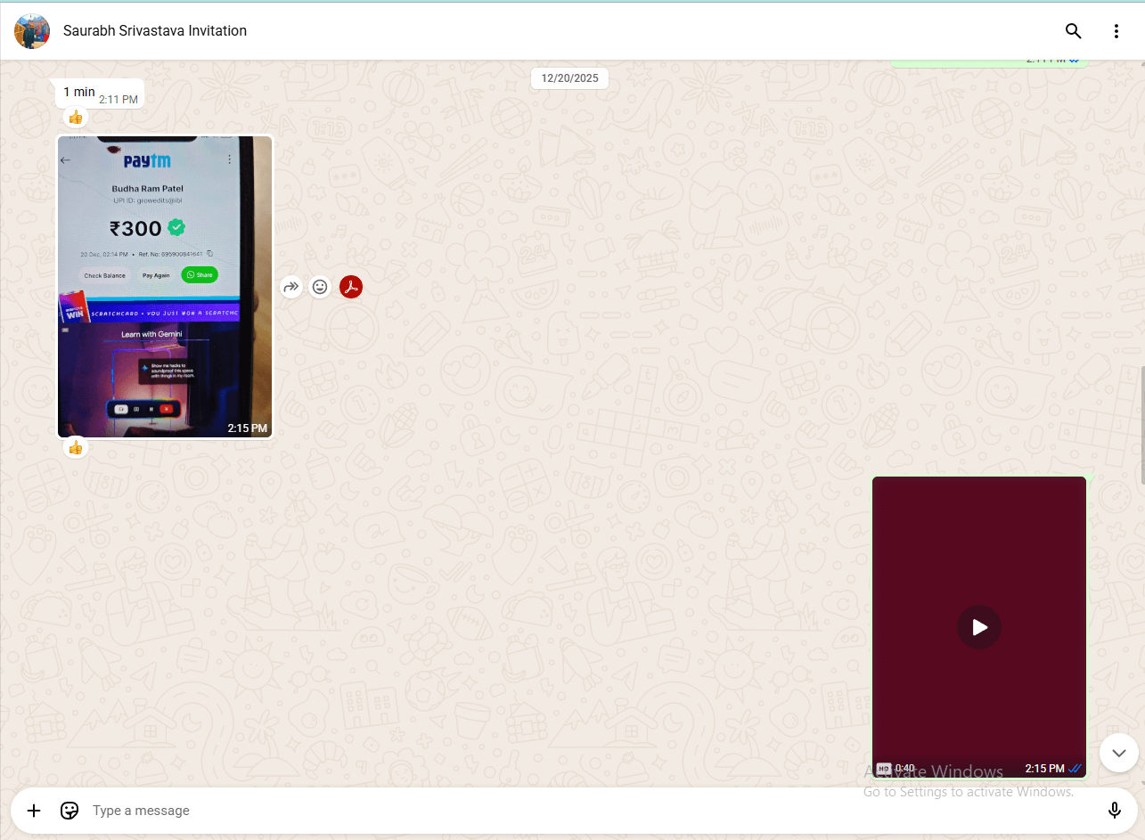1145x840 pixels.
Task: Start voice message with microphone icon
Action: tap(1114, 811)
